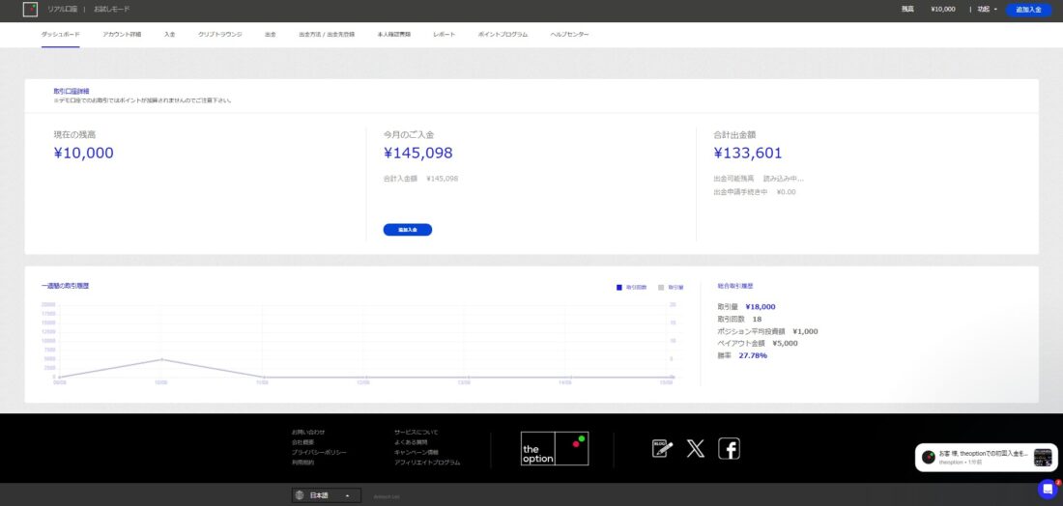Click the 今月のご入金 amount ¥145,098
Viewport: 1063px width, 506px height.
point(418,154)
